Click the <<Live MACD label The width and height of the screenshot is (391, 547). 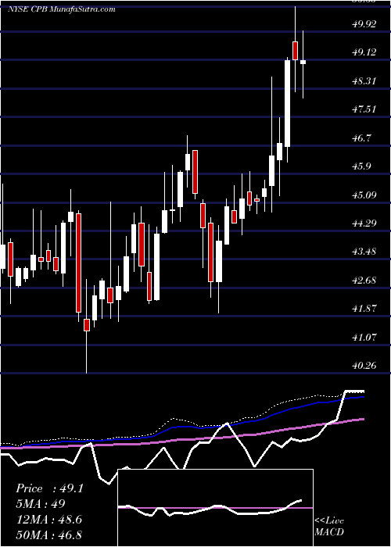[329, 526]
